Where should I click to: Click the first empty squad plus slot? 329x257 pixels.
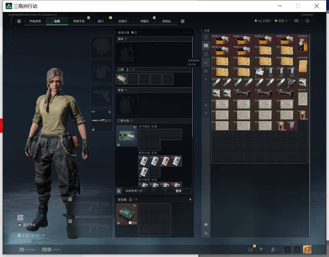pyautogui.click(x=288, y=249)
